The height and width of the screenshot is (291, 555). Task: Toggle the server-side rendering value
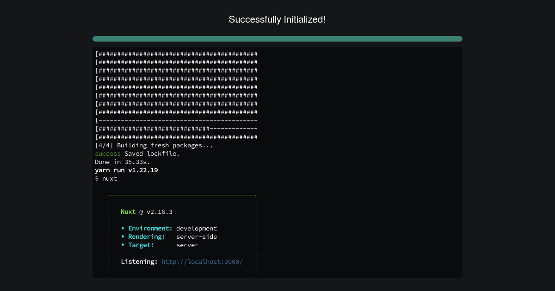tap(197, 236)
